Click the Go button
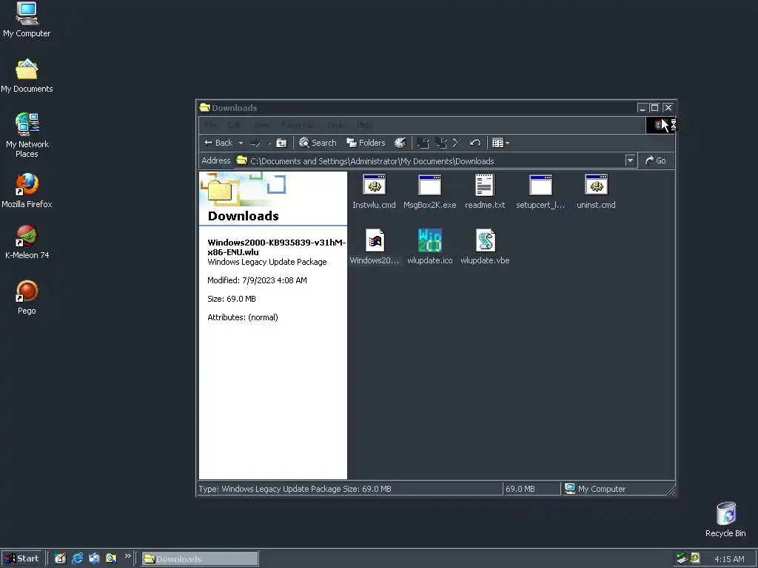The image size is (758, 568). click(x=656, y=160)
